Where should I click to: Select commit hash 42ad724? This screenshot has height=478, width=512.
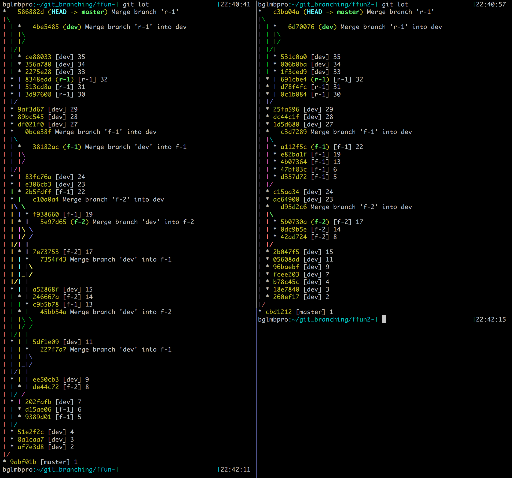294,237
